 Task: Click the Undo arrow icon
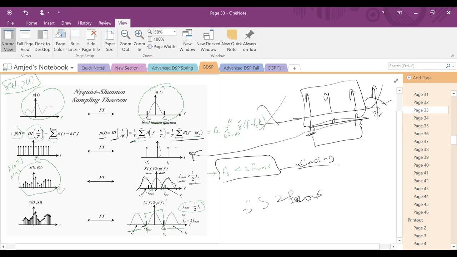tap(26, 13)
